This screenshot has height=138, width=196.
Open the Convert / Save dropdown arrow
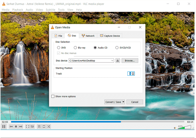point(123,102)
